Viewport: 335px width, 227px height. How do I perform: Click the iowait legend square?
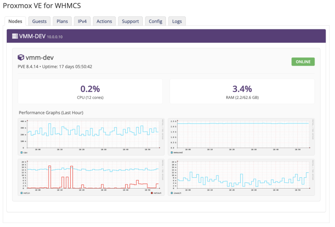pos(172,193)
